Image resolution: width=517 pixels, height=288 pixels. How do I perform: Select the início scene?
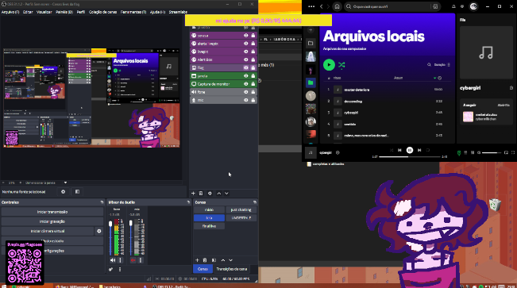(209, 210)
